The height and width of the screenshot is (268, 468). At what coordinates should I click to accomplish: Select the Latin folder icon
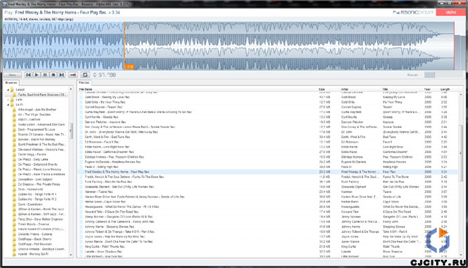pyautogui.click(x=12, y=99)
